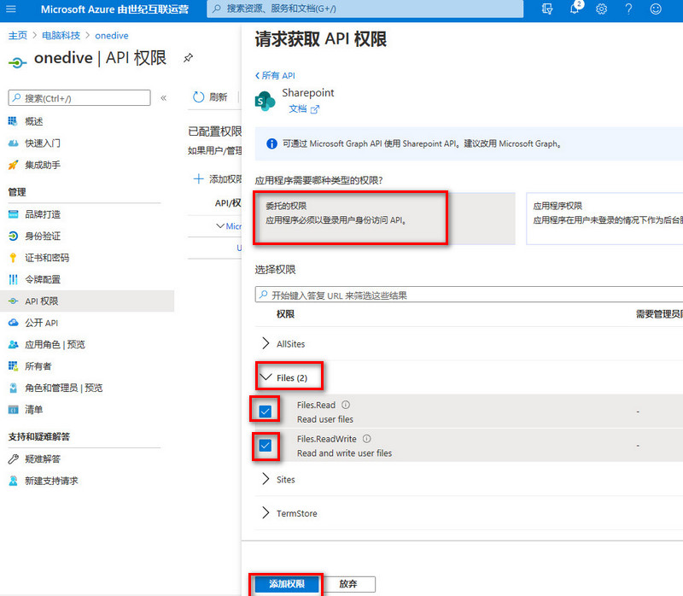Click the 添加权限 button

[287, 584]
